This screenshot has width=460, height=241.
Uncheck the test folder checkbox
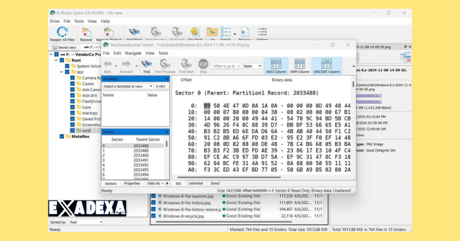[x=67, y=72]
